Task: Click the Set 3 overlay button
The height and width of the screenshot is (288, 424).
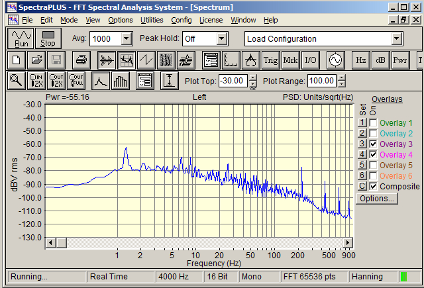Action: point(362,144)
